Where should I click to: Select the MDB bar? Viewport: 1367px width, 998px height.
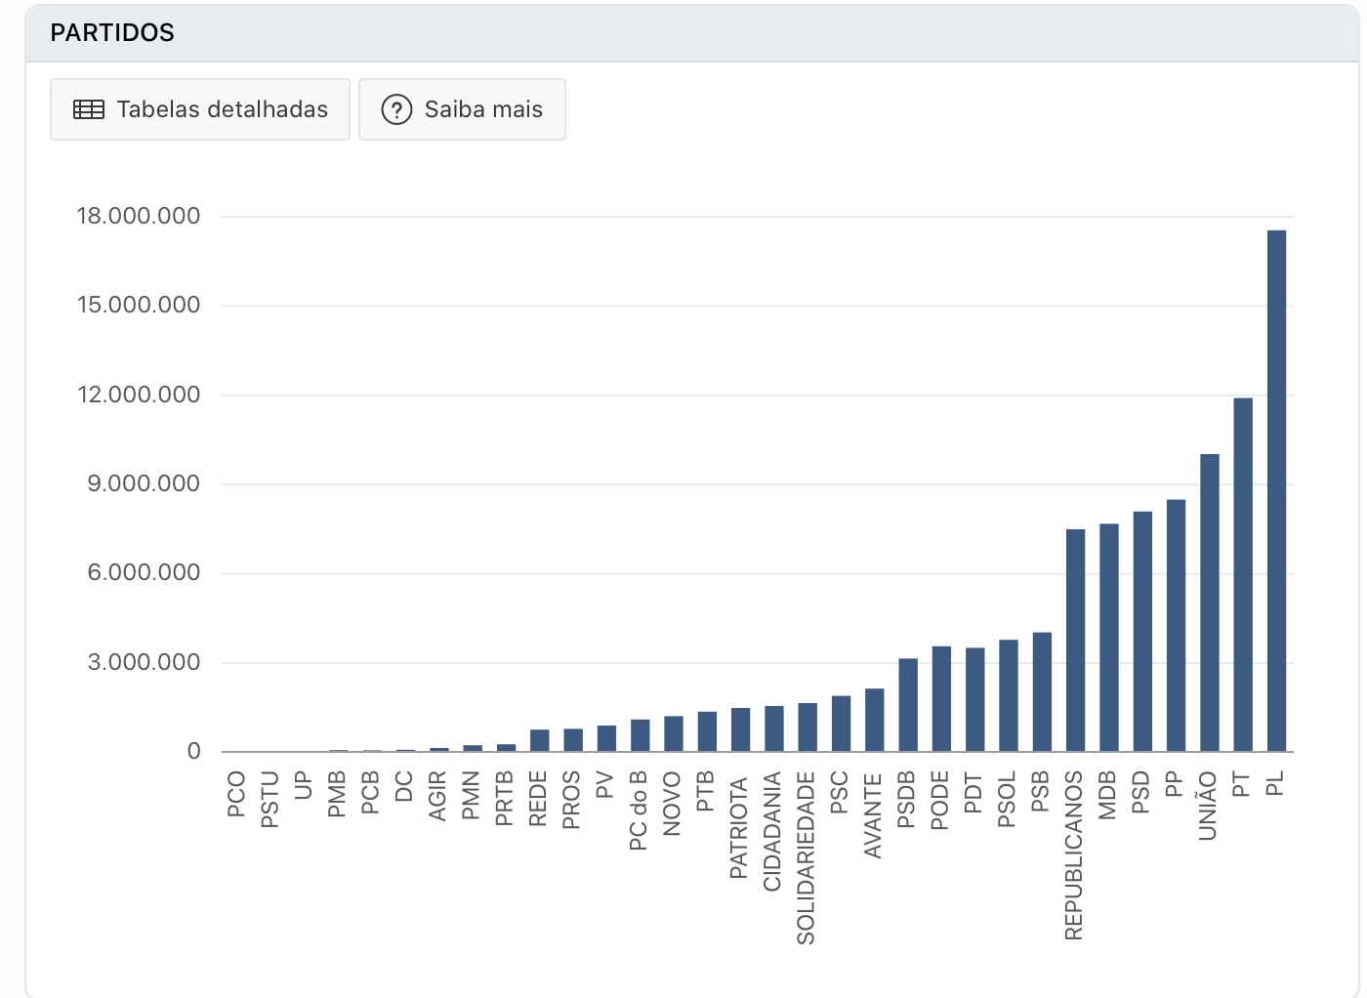1109,638
